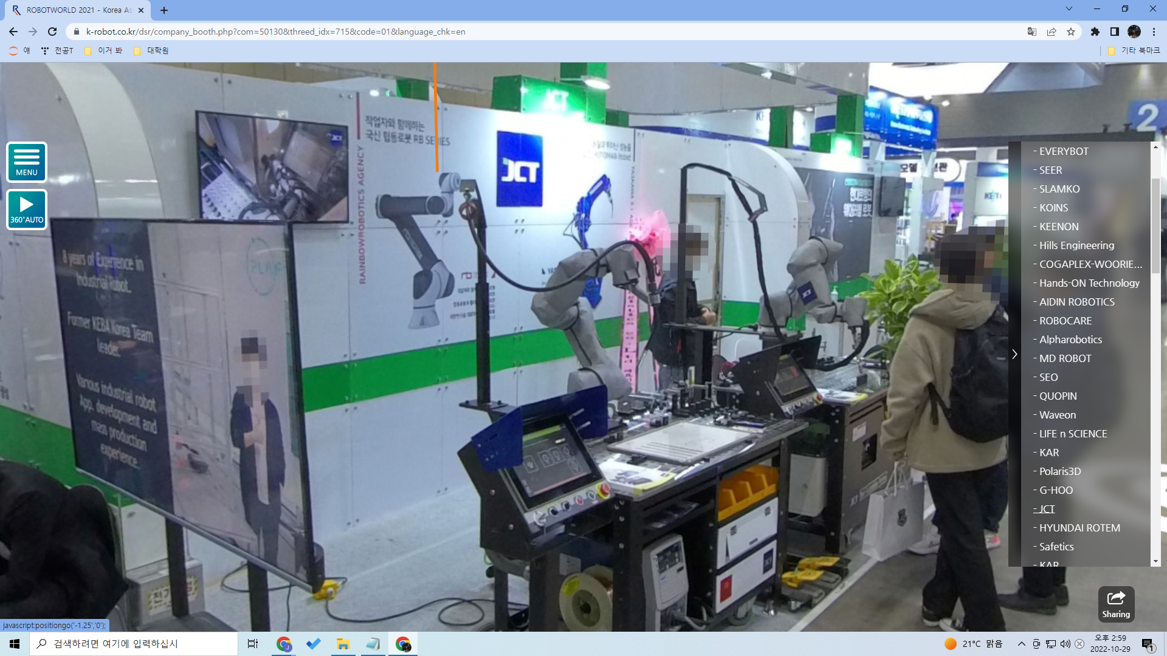Collapse booth list with side arrow
The height and width of the screenshot is (656, 1167).
pos(1014,354)
